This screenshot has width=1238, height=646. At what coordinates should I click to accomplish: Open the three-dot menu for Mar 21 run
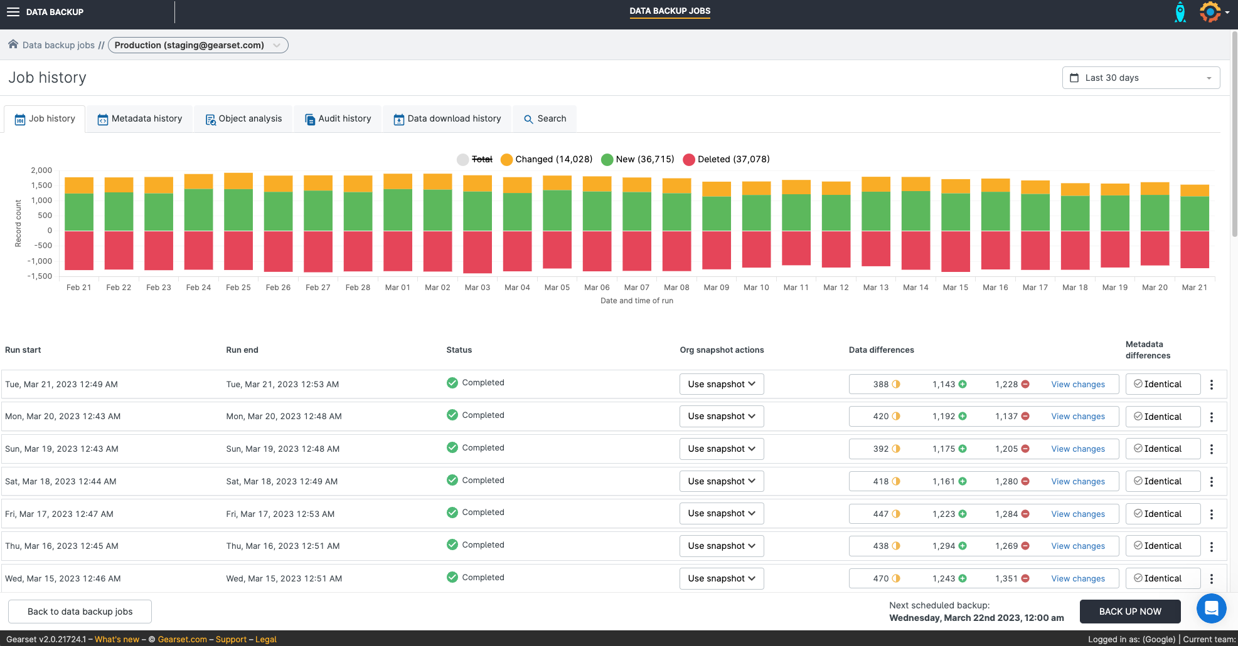(1212, 385)
